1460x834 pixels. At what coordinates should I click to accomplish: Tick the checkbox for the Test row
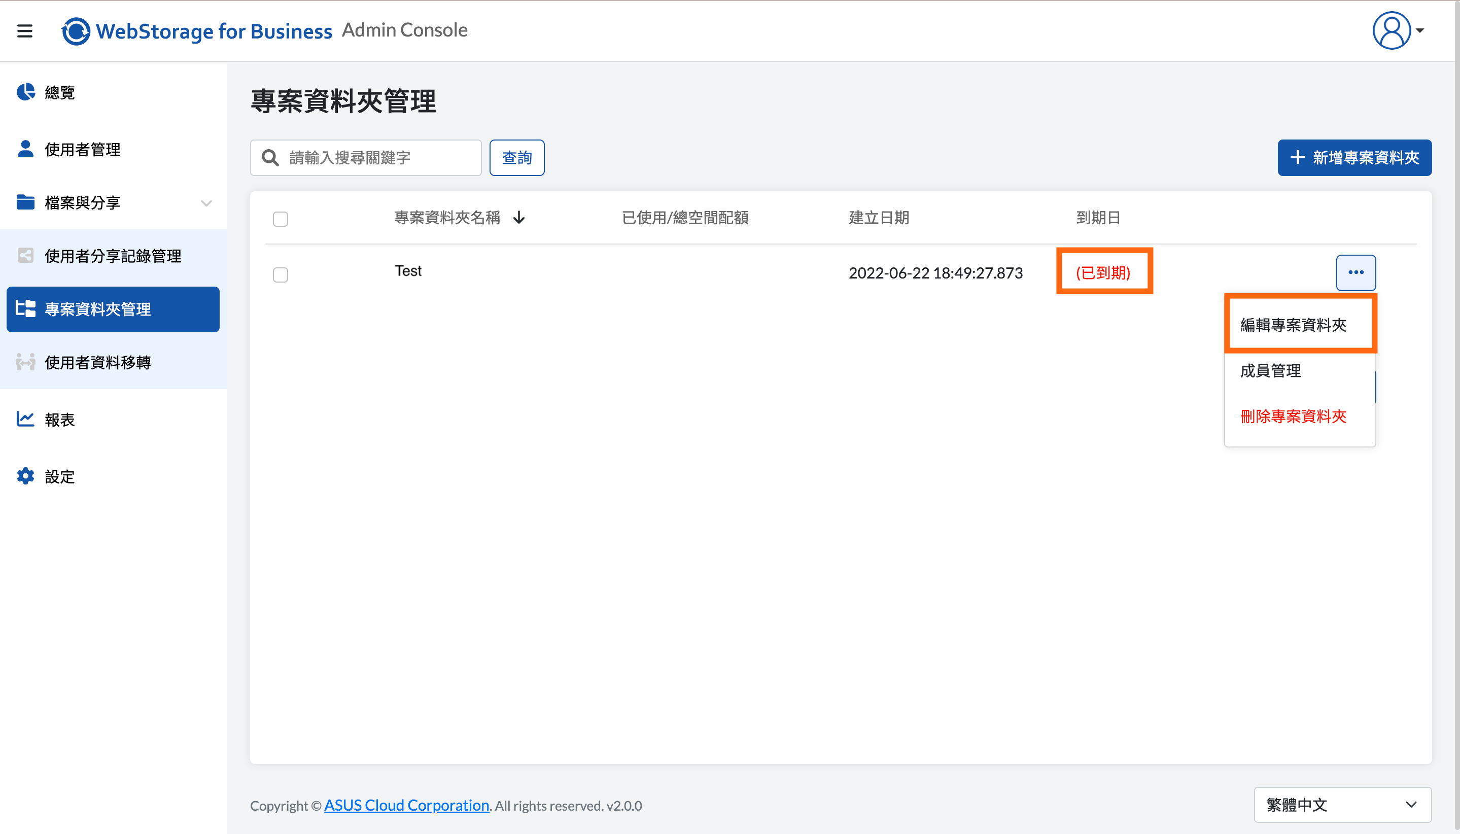[x=281, y=275]
